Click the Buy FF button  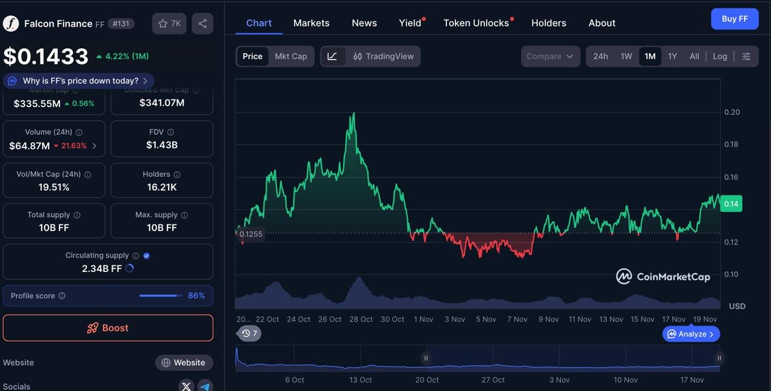pyautogui.click(x=734, y=19)
